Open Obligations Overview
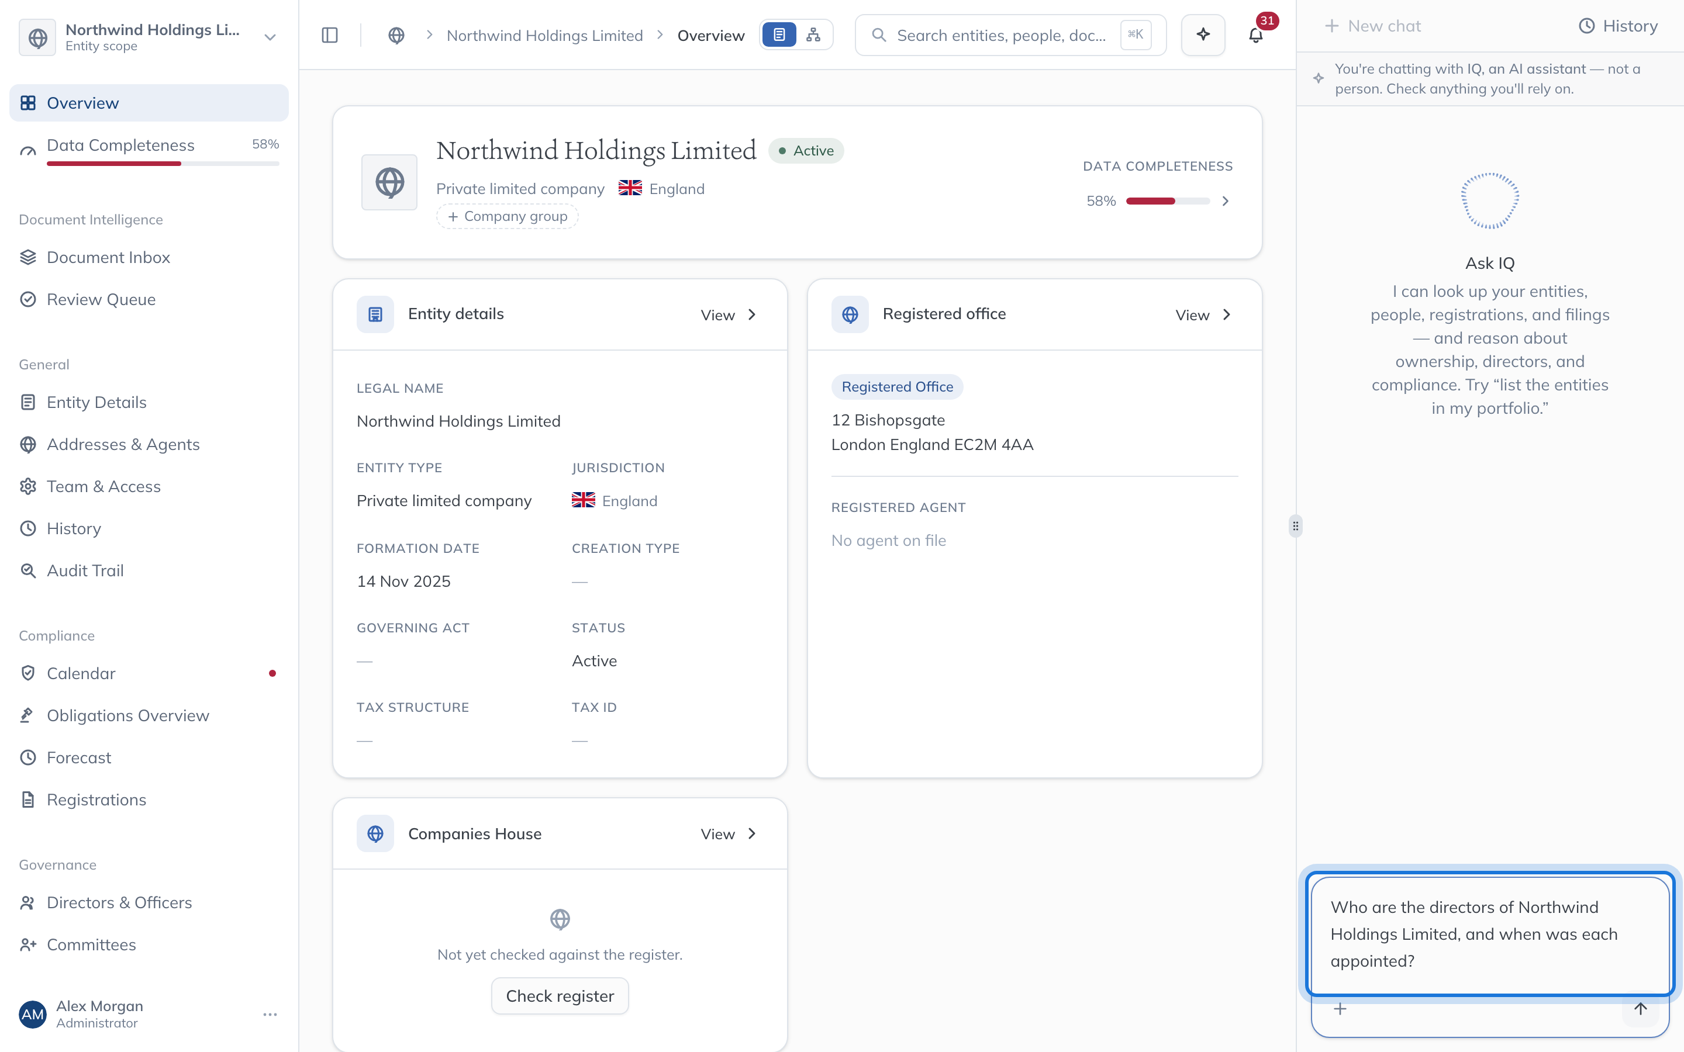This screenshot has width=1684, height=1052. pyautogui.click(x=149, y=716)
